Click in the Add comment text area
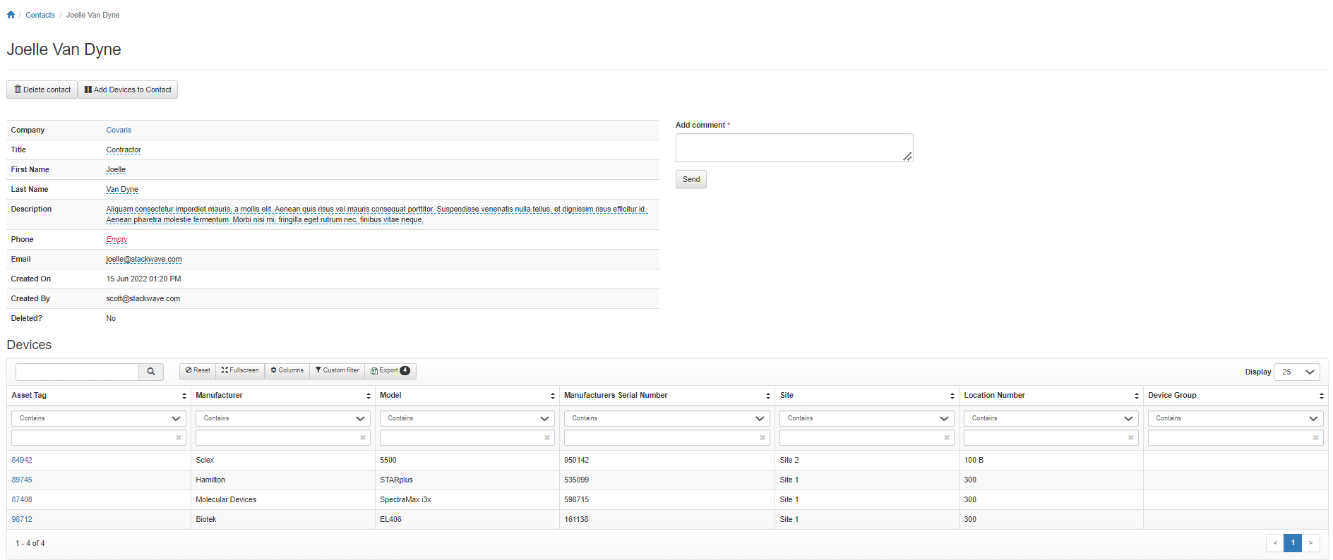1333x560 pixels. 794,147
